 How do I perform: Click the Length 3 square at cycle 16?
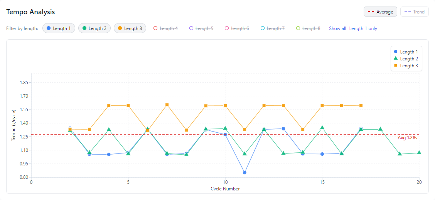pos(342,105)
